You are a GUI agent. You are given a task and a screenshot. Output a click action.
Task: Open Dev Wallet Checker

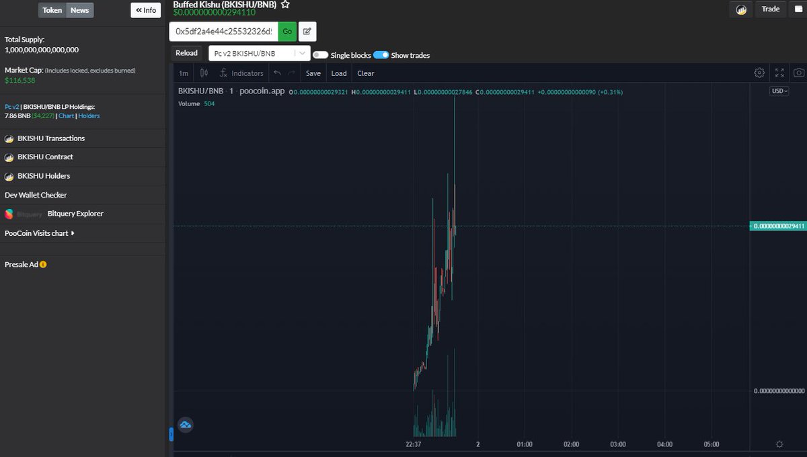pyautogui.click(x=36, y=195)
